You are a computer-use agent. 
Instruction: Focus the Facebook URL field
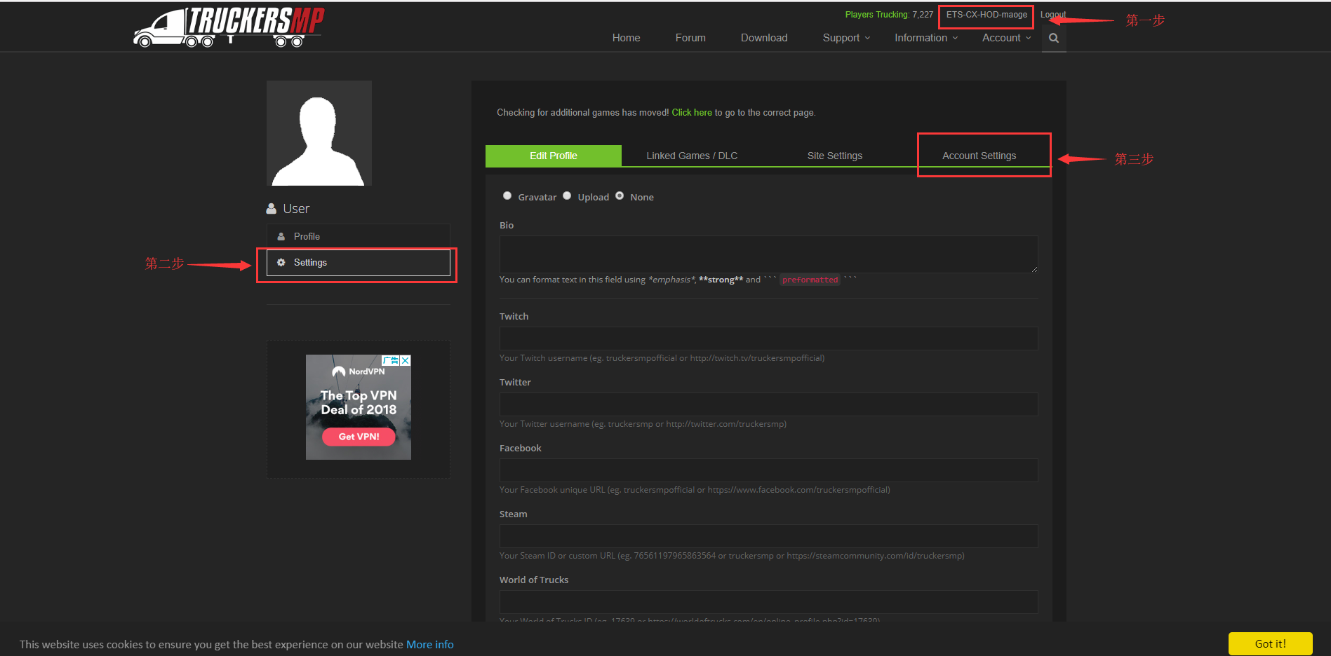tap(768, 470)
